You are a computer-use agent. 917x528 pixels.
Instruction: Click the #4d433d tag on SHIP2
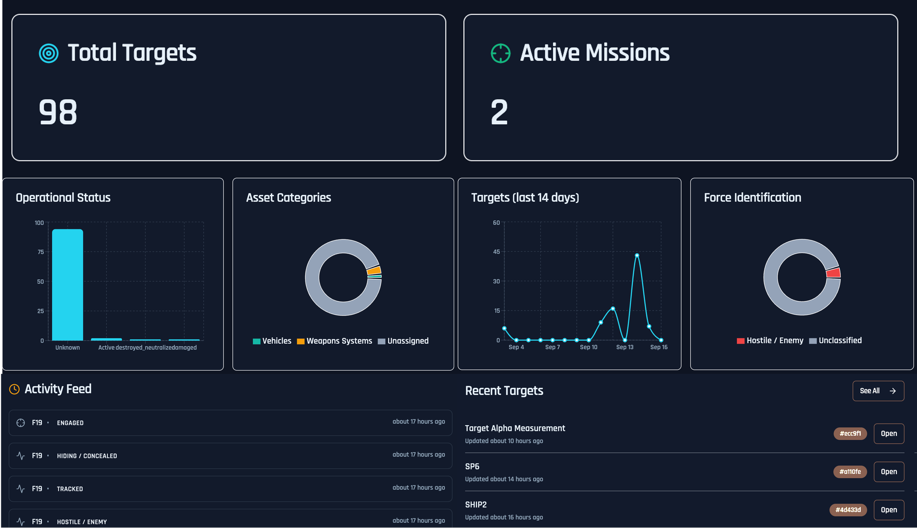(848, 510)
